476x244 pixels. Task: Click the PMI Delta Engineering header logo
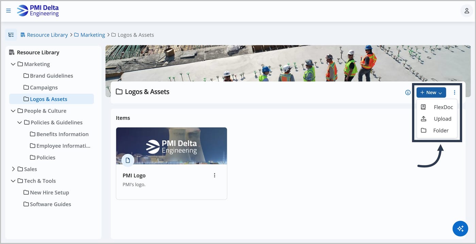pos(38,11)
